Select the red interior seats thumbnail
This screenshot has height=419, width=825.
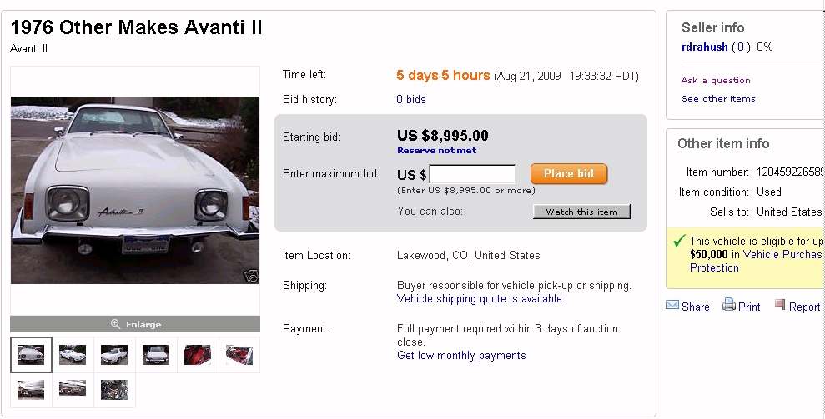click(198, 355)
